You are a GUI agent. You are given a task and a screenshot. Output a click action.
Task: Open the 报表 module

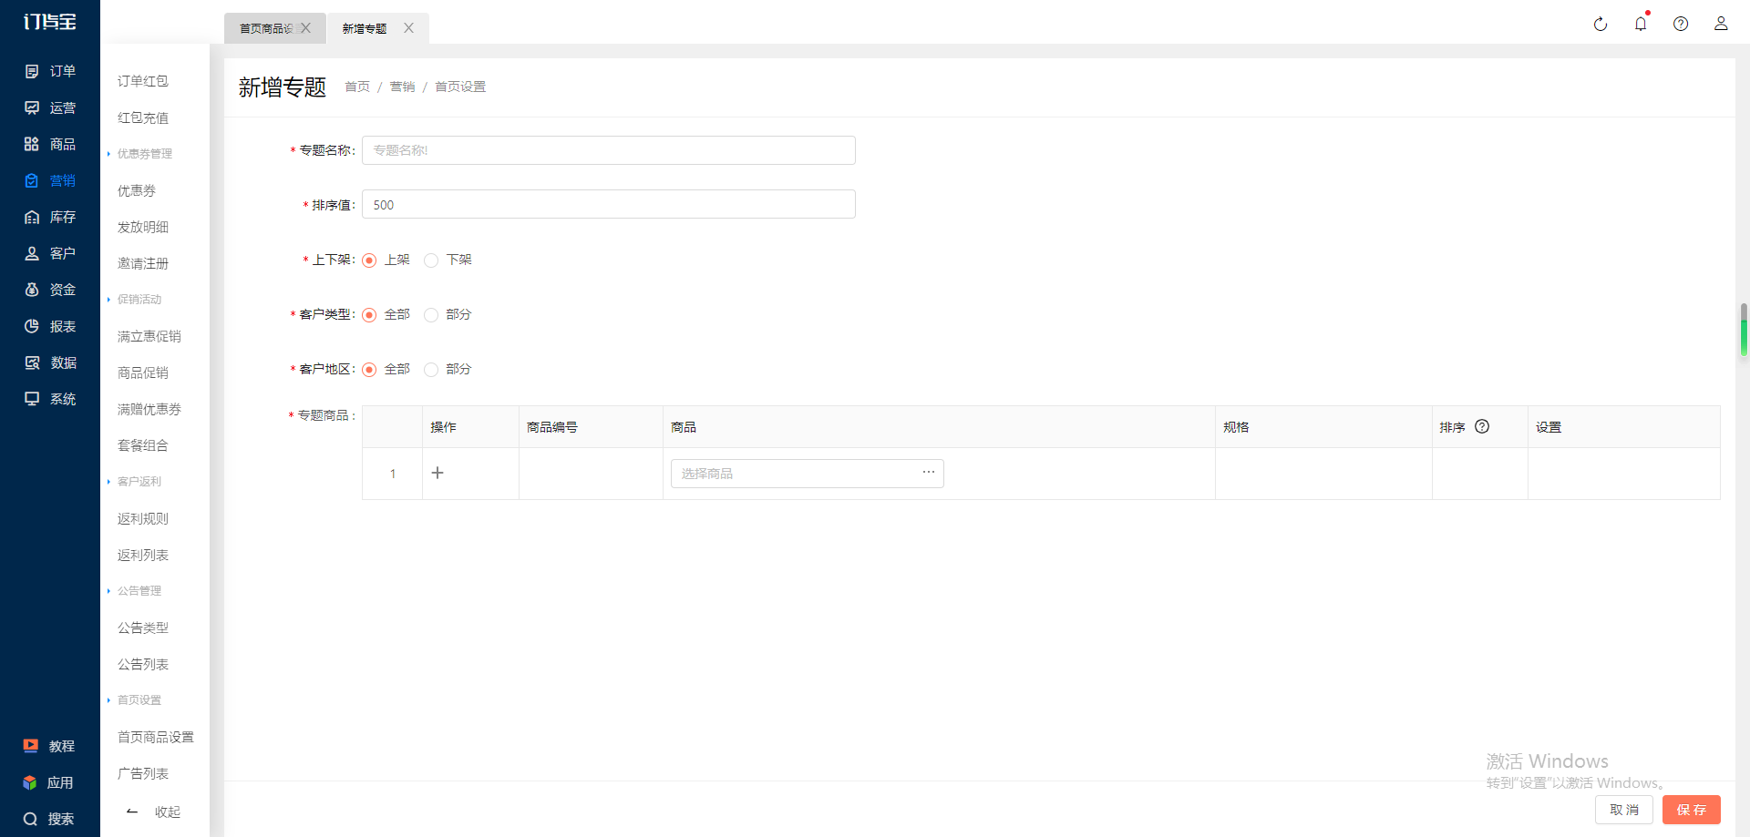coord(50,326)
